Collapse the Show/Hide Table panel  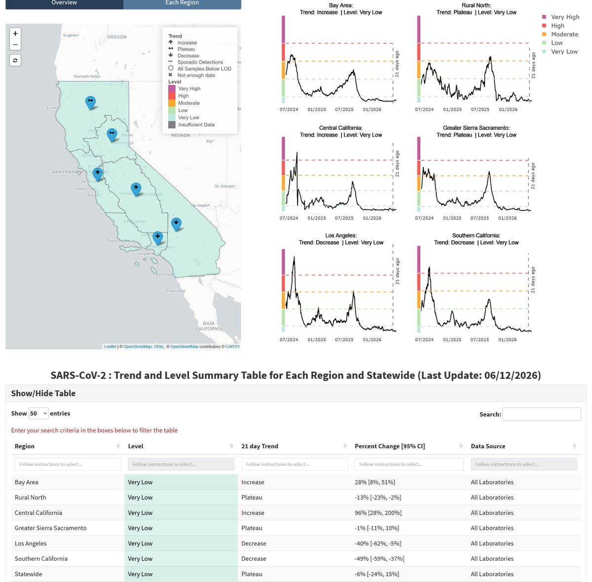[43, 393]
